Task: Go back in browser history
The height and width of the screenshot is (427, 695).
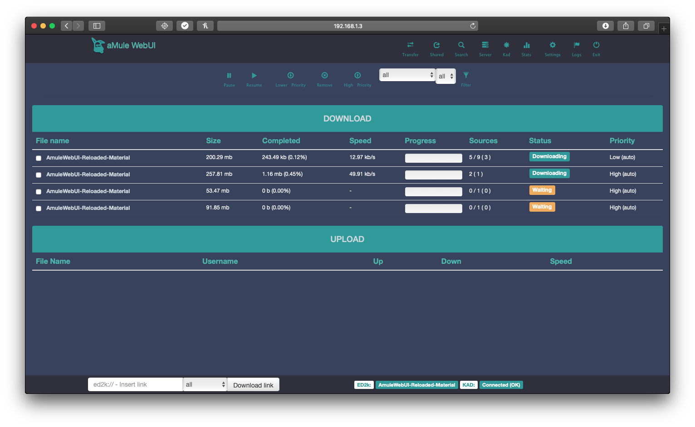Action: [x=67, y=26]
